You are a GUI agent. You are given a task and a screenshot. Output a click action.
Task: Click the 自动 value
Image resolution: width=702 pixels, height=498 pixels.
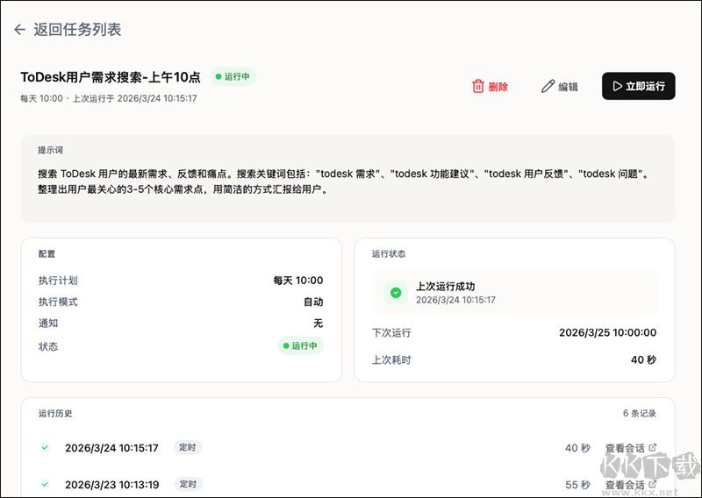tap(313, 302)
